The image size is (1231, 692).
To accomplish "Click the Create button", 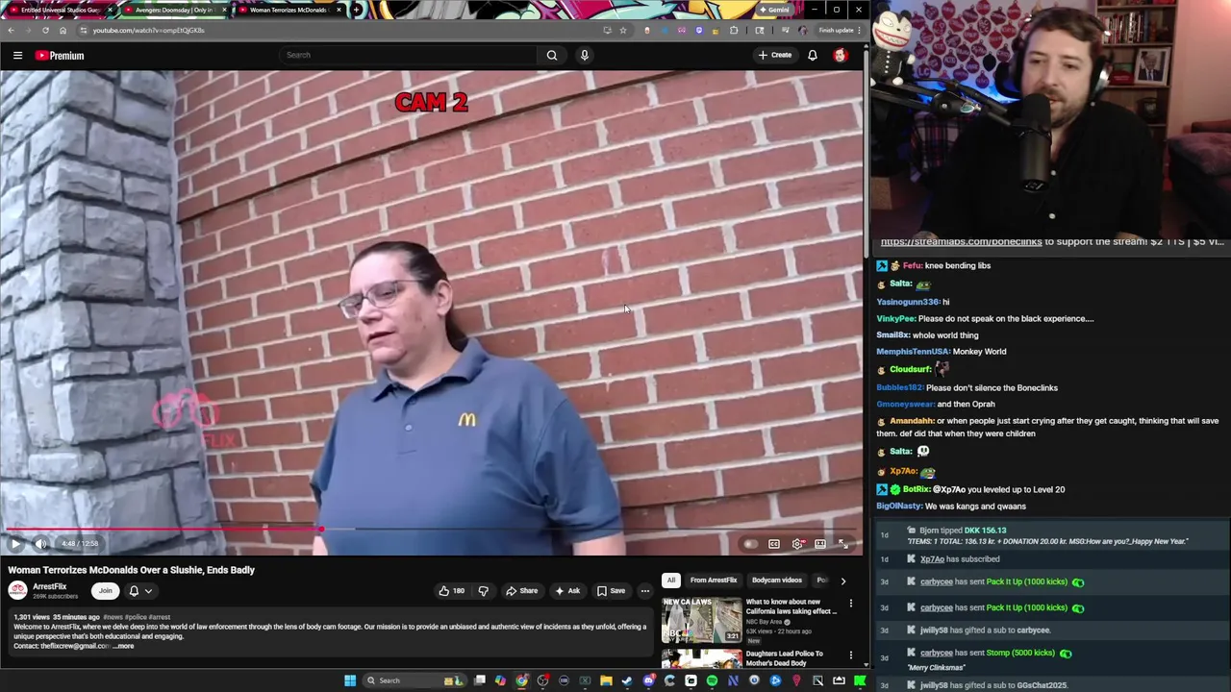I will coord(775,55).
